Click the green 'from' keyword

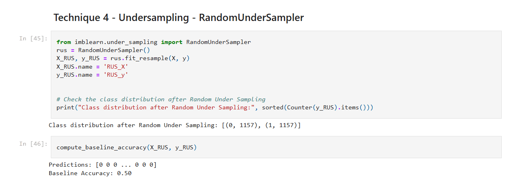64,42
